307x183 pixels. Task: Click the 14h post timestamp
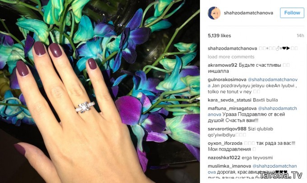(x=300, y=36)
